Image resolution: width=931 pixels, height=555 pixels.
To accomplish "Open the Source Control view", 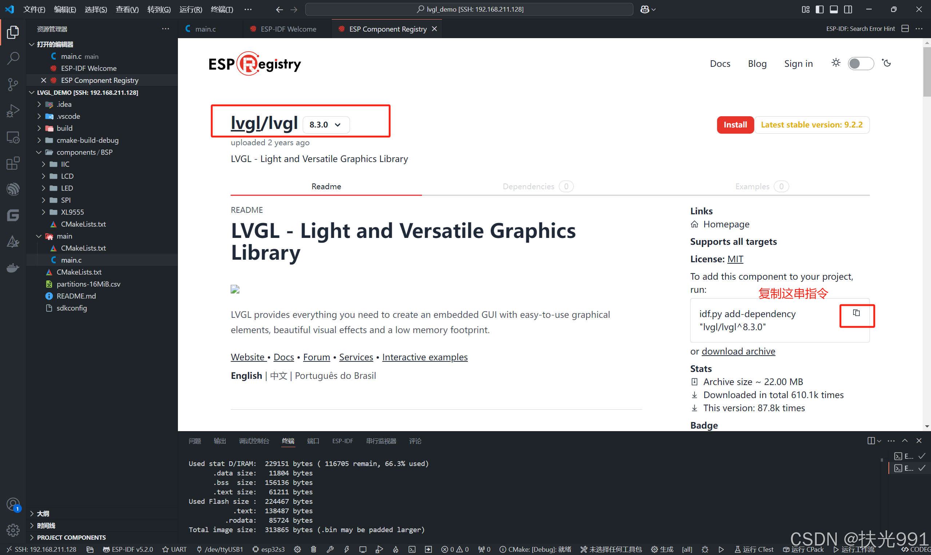I will [x=13, y=84].
